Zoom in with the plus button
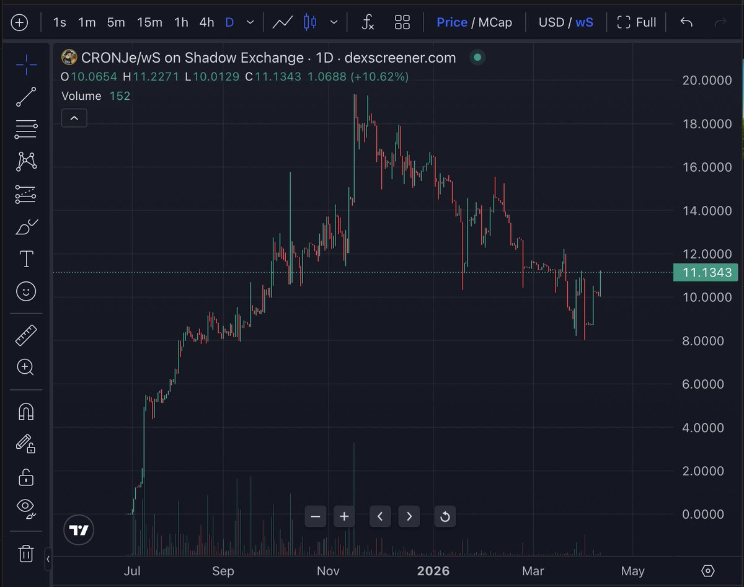 (x=344, y=516)
